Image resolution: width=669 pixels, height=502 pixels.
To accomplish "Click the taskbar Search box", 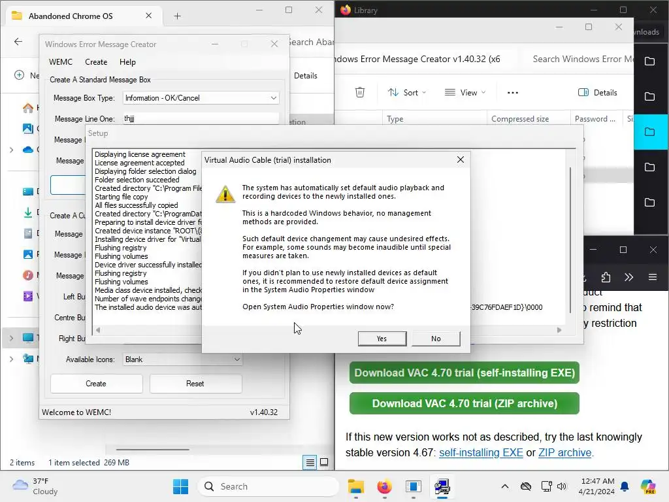I will point(269,486).
